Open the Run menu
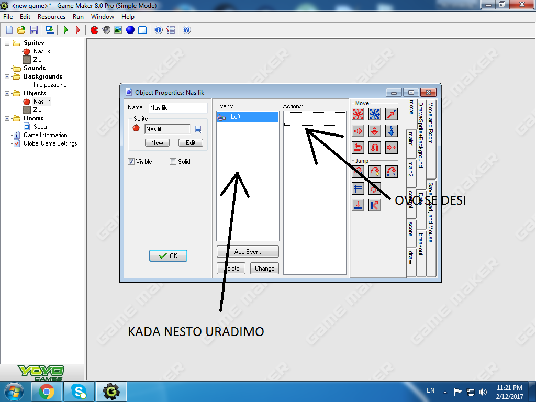Viewport: 536px width, 402px height. pos(78,17)
